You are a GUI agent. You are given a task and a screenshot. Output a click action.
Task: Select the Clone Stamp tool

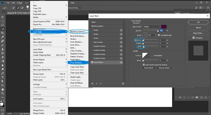pyautogui.click(x=2, y=49)
